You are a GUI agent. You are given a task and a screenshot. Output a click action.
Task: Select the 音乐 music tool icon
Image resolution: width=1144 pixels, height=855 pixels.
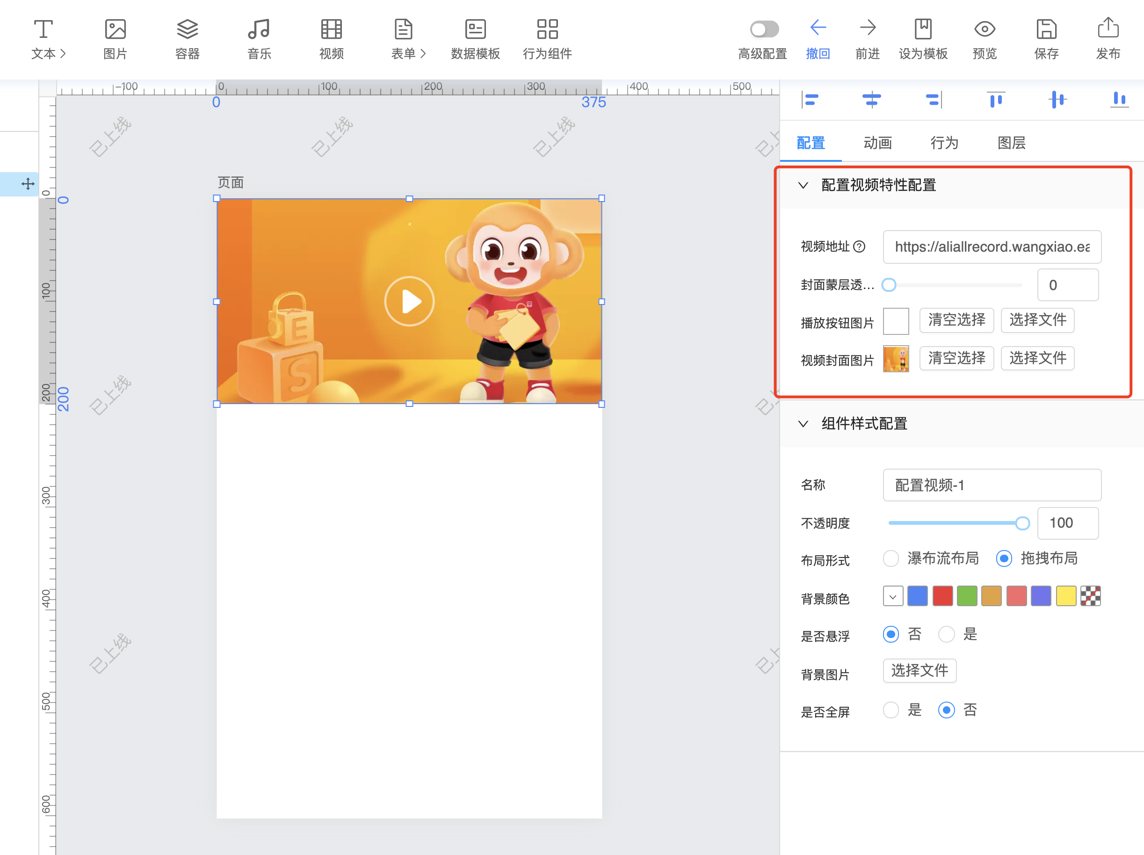point(259,29)
